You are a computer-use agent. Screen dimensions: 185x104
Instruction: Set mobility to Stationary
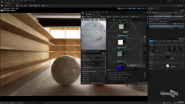[173, 53]
